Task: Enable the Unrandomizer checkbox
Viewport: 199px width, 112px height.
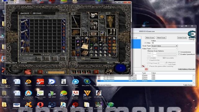Action: [179, 52]
